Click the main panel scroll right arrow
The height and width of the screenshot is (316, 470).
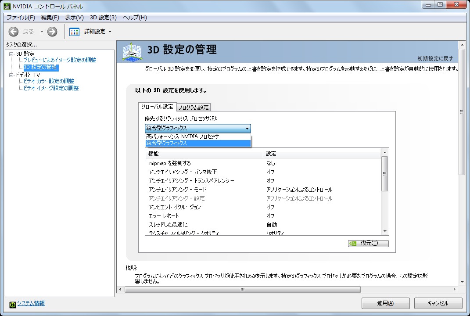[x=454, y=289]
